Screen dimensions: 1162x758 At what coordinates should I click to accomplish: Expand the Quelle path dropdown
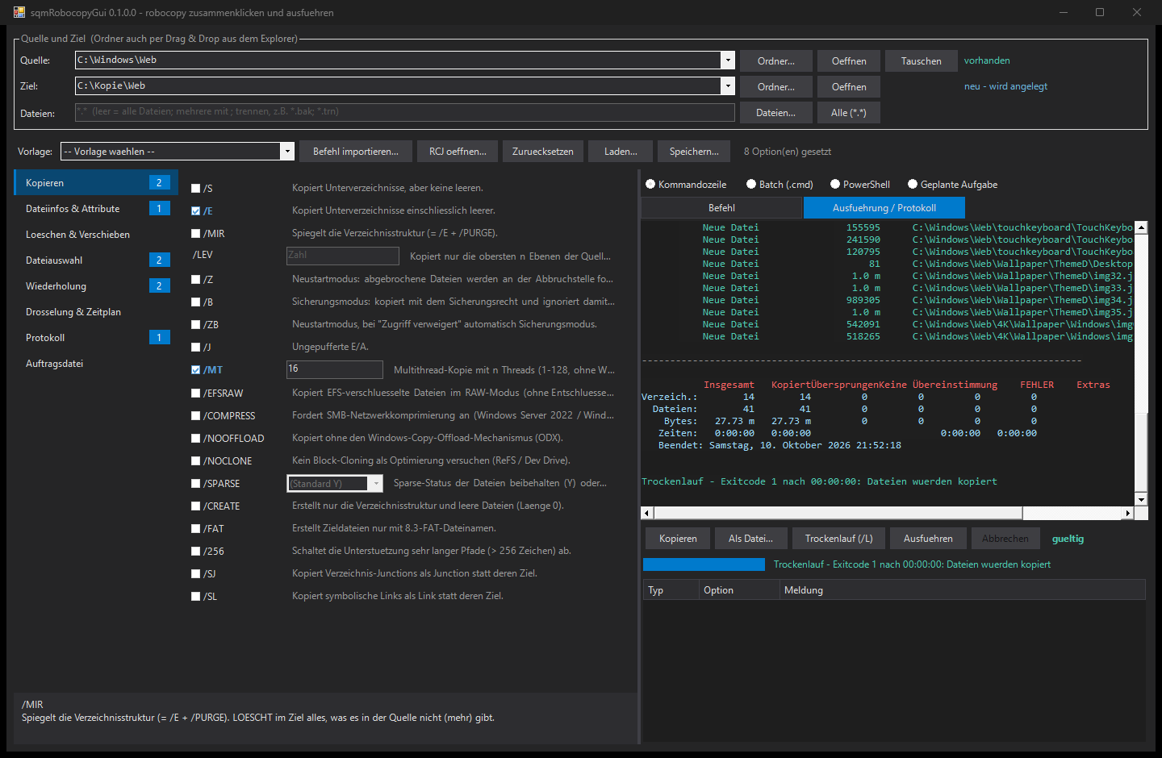[x=728, y=60]
